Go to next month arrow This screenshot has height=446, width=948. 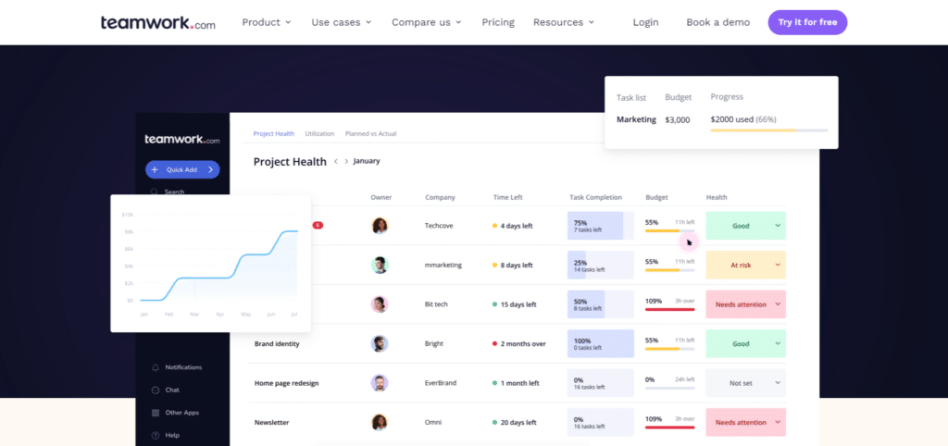(346, 161)
